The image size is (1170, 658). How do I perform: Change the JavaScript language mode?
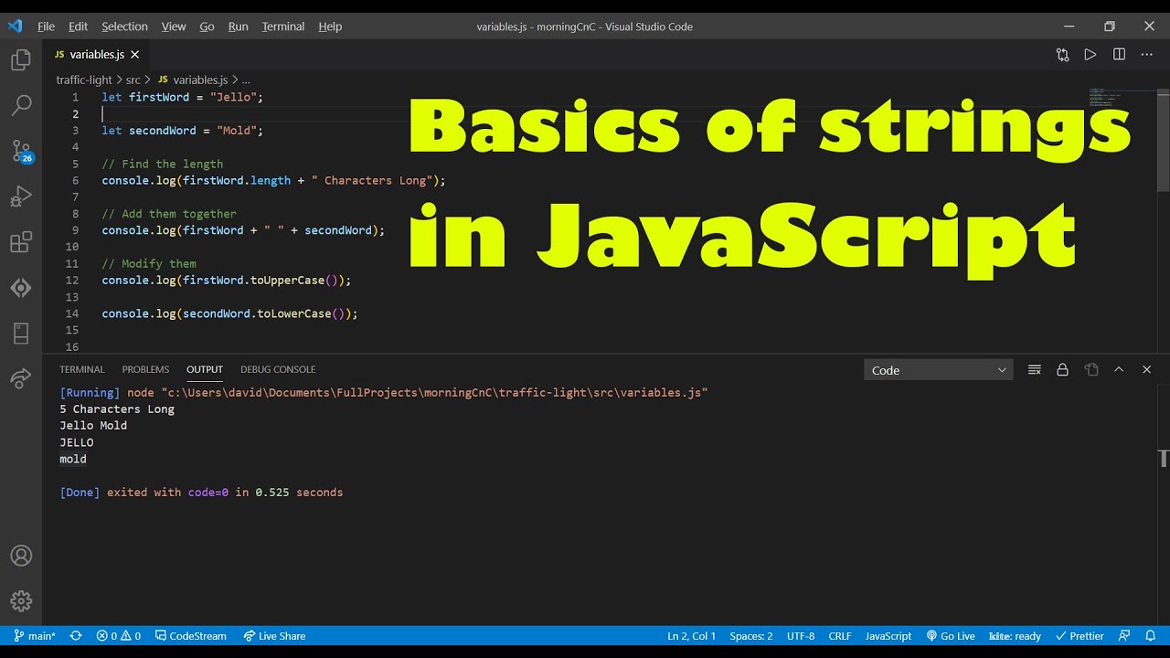[x=888, y=636]
